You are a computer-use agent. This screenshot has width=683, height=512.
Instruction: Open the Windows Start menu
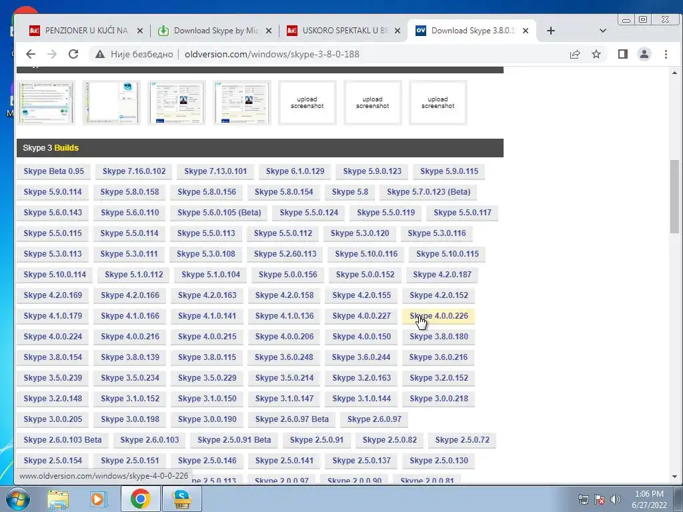click(x=17, y=499)
